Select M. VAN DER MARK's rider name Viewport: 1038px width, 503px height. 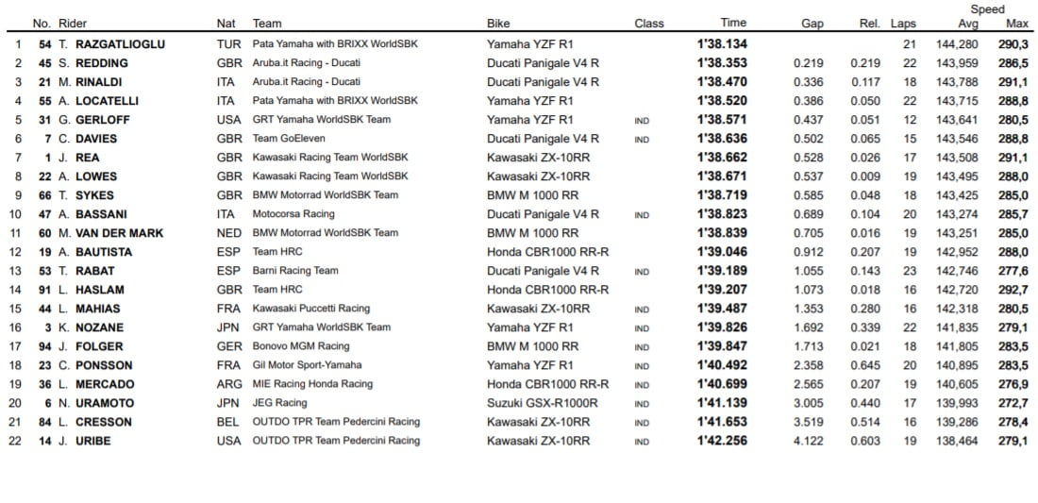coord(109,233)
